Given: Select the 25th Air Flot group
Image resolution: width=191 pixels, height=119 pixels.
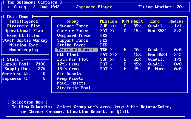Looking at the screenshot, I should point(73,59).
